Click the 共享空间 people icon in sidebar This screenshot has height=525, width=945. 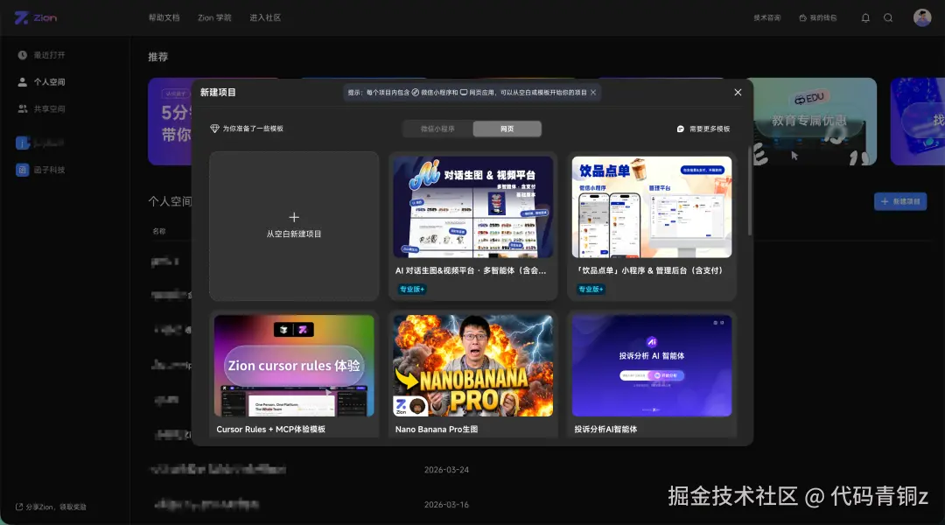pos(22,109)
